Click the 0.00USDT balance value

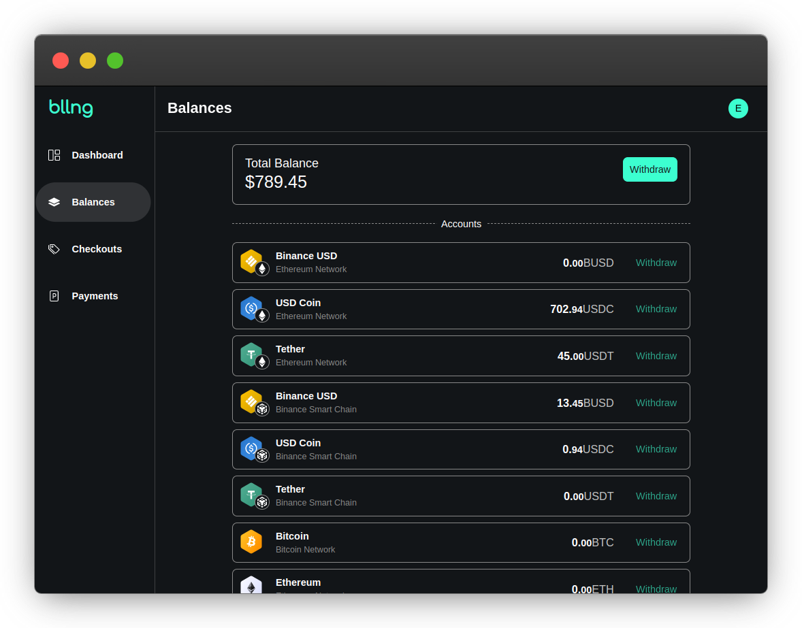pyautogui.click(x=588, y=496)
